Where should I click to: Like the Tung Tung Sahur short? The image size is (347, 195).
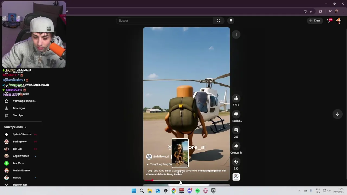point(236,98)
